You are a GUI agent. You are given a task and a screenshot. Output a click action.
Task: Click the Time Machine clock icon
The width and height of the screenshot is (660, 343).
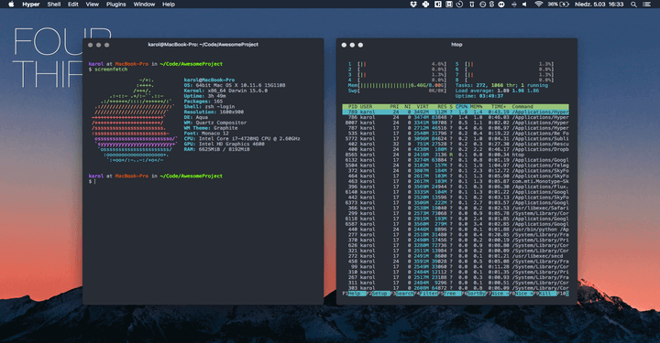pyautogui.click(x=459, y=5)
